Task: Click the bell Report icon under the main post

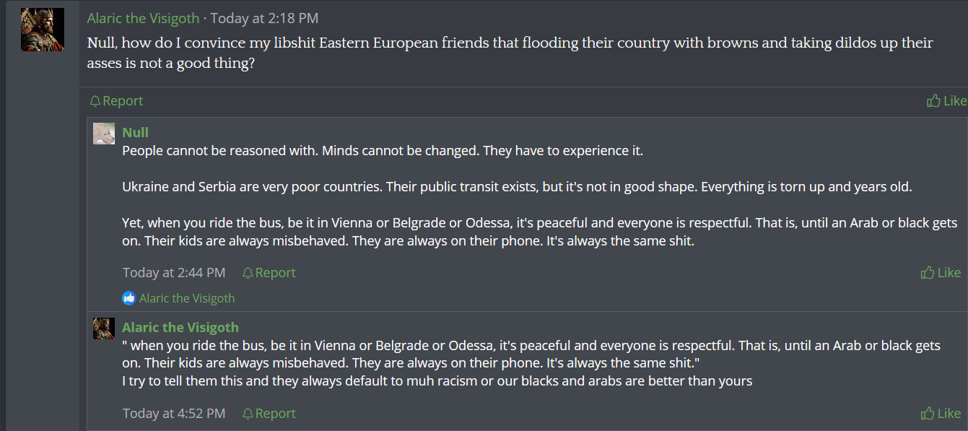Action: click(x=95, y=101)
